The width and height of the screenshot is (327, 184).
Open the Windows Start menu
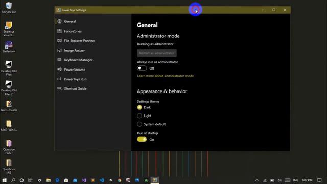click(4, 180)
